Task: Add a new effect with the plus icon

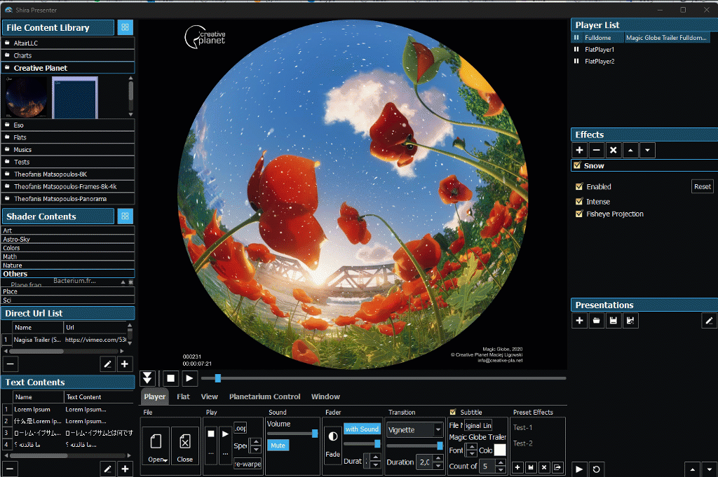Action: pos(579,150)
